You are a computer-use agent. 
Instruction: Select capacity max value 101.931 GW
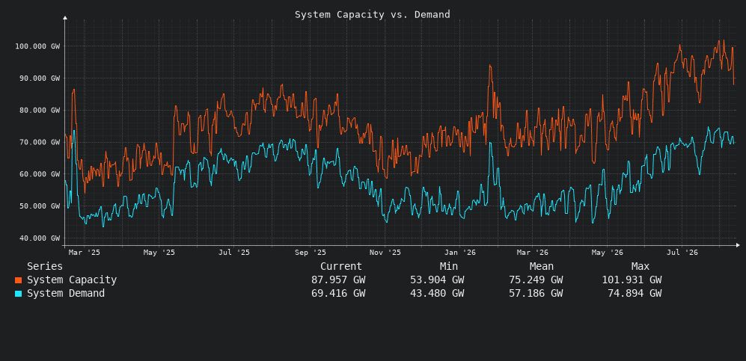[632, 280]
